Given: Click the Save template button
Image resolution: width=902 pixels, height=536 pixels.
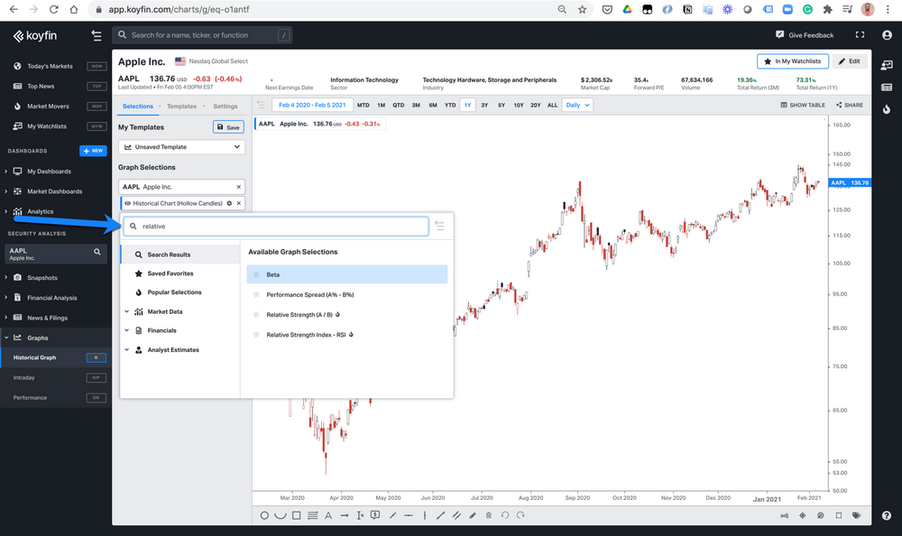Looking at the screenshot, I should (x=228, y=126).
